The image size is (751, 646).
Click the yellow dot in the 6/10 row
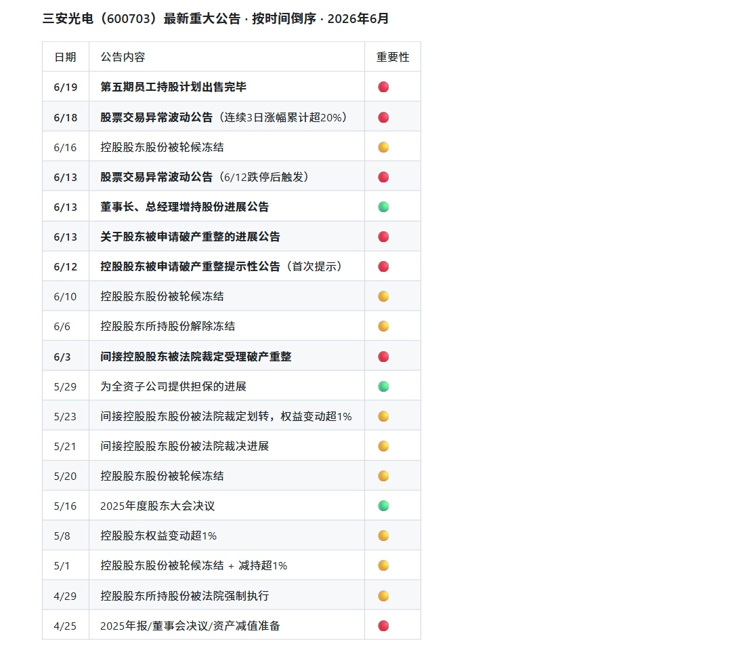[x=383, y=296]
